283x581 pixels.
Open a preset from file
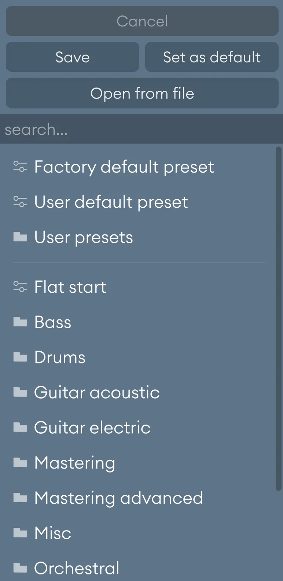(141, 93)
